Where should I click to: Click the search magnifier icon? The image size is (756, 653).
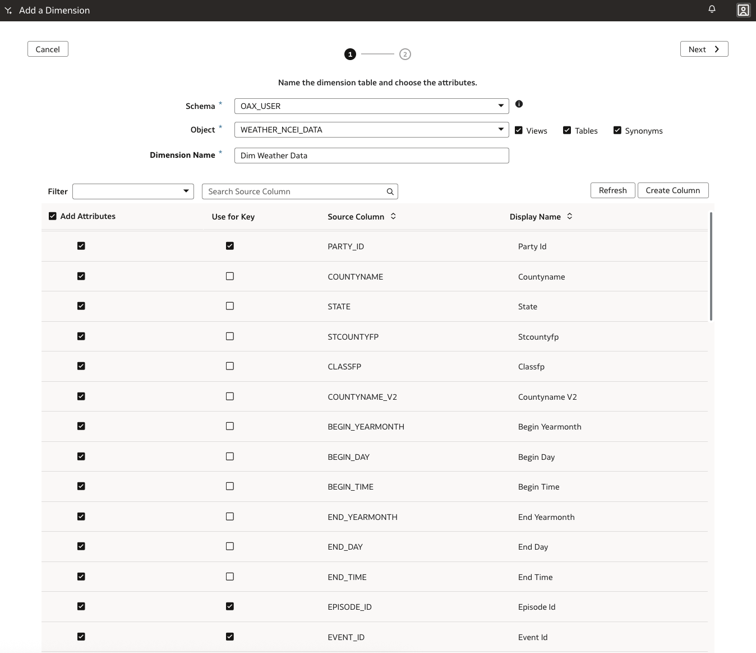coord(390,192)
